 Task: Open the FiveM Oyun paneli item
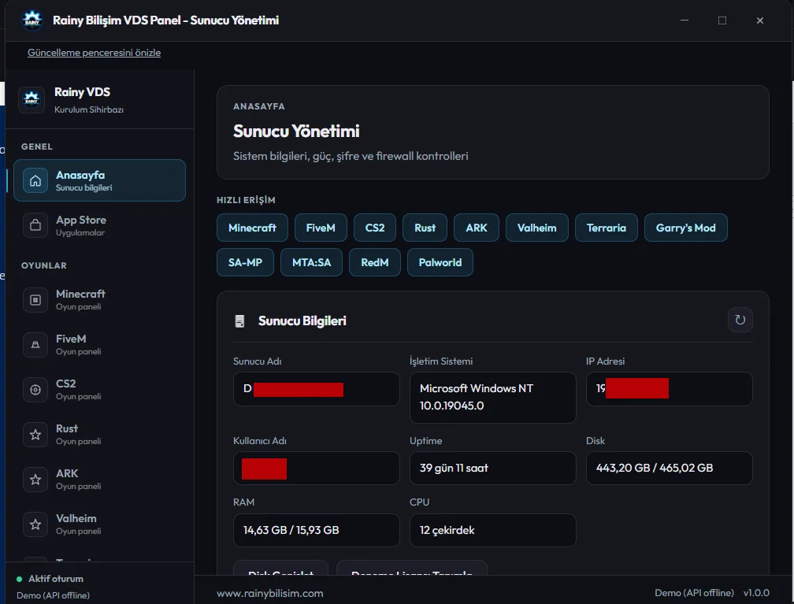(x=100, y=345)
